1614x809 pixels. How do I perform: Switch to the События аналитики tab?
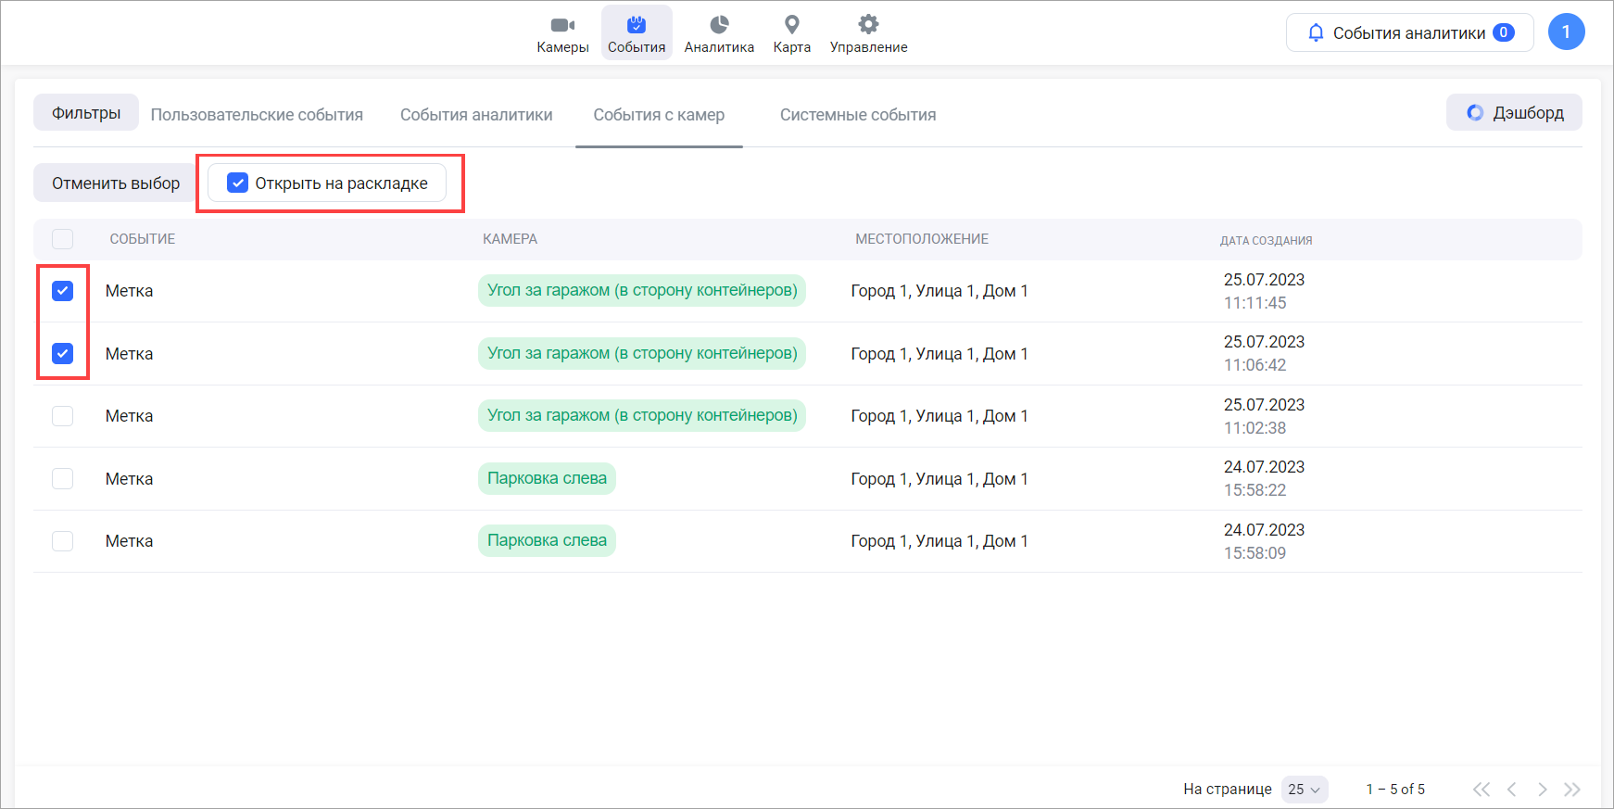tap(476, 115)
